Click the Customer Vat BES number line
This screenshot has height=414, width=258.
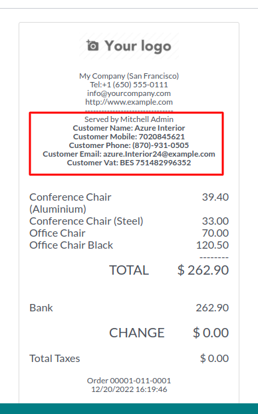[x=129, y=163]
